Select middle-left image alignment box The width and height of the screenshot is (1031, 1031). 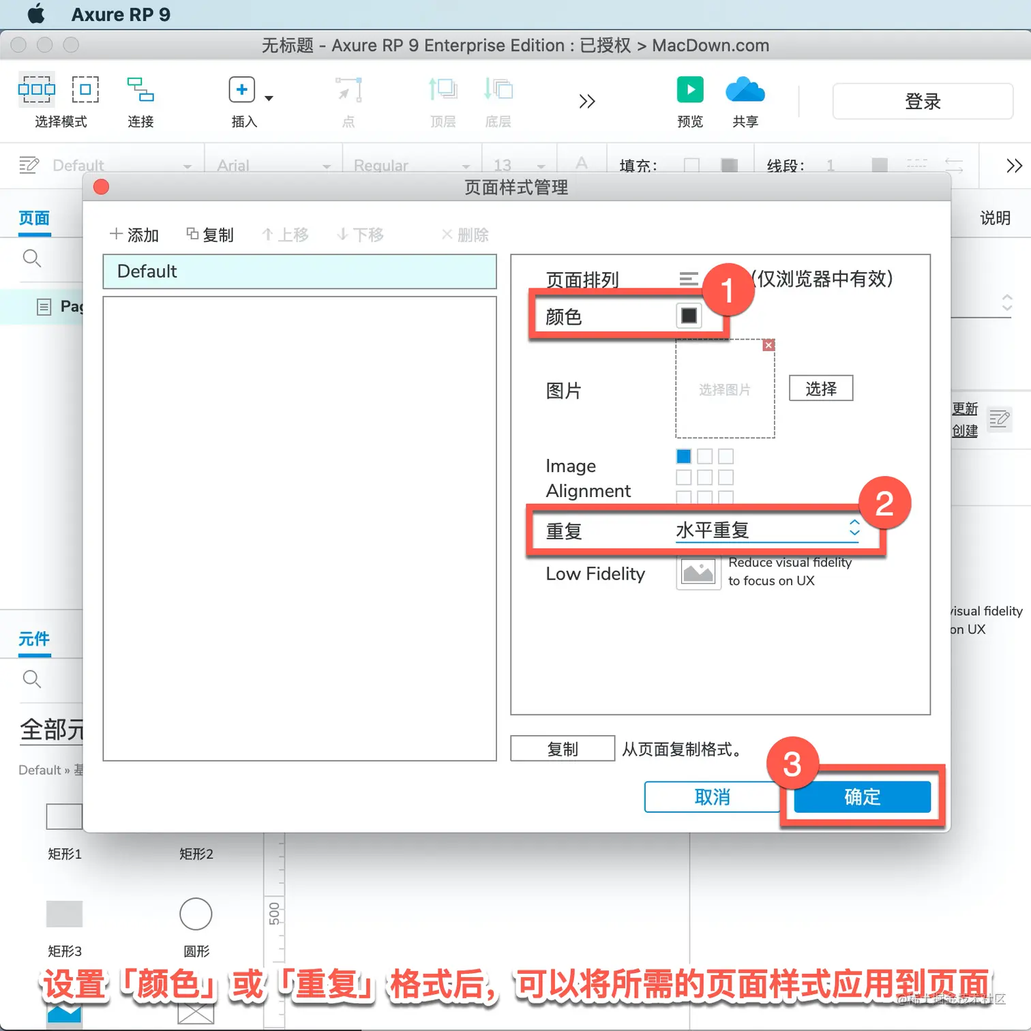click(684, 477)
